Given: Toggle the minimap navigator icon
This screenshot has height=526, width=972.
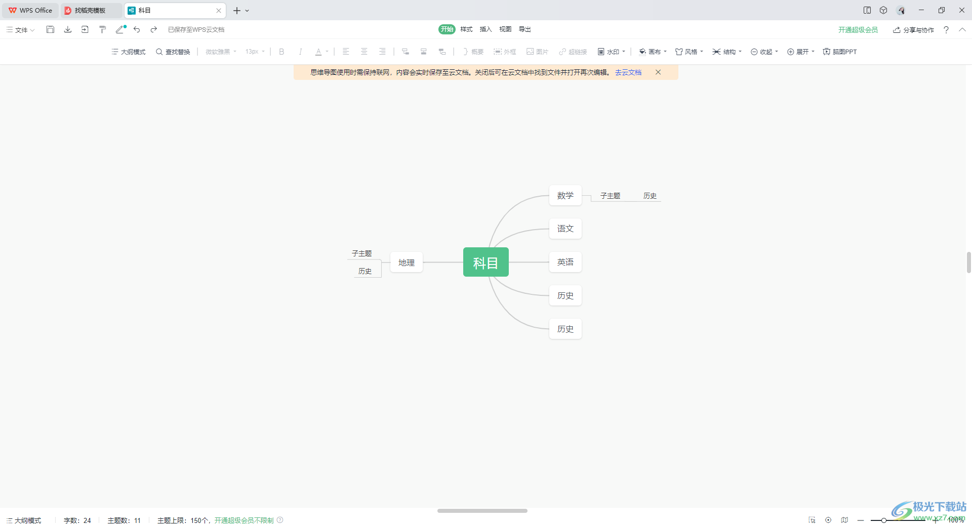Looking at the screenshot, I should coord(844,520).
